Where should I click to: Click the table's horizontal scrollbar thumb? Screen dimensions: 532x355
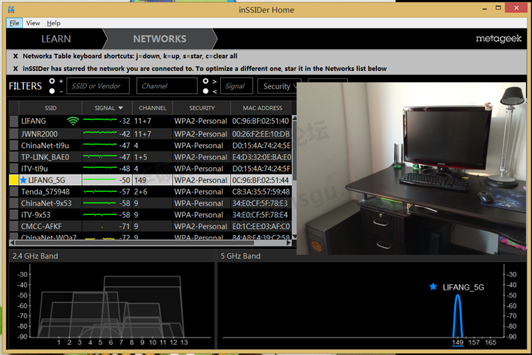click(134, 243)
